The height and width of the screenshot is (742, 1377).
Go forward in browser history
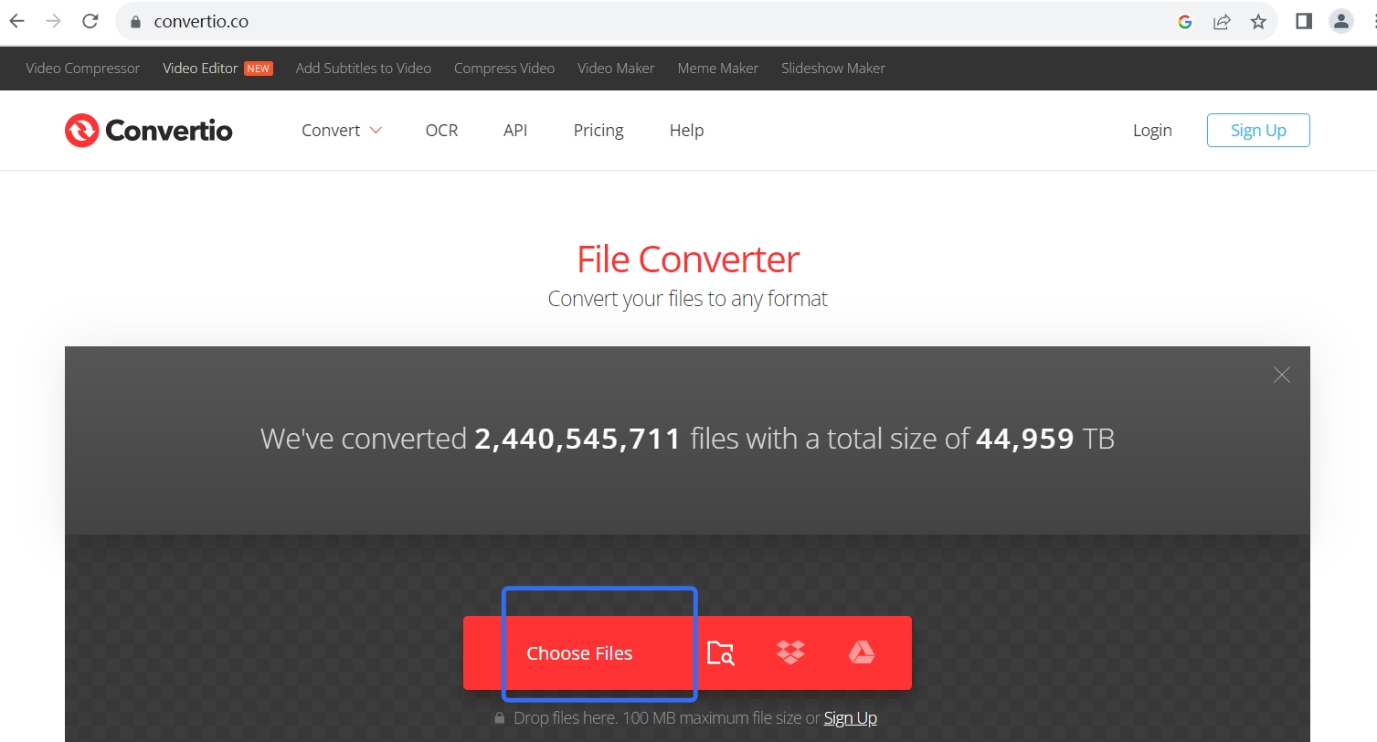point(54,21)
